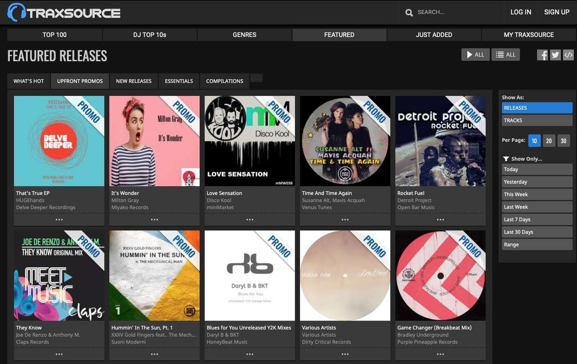Open It's Wonder cover art
The image size is (577, 364).
(155, 141)
